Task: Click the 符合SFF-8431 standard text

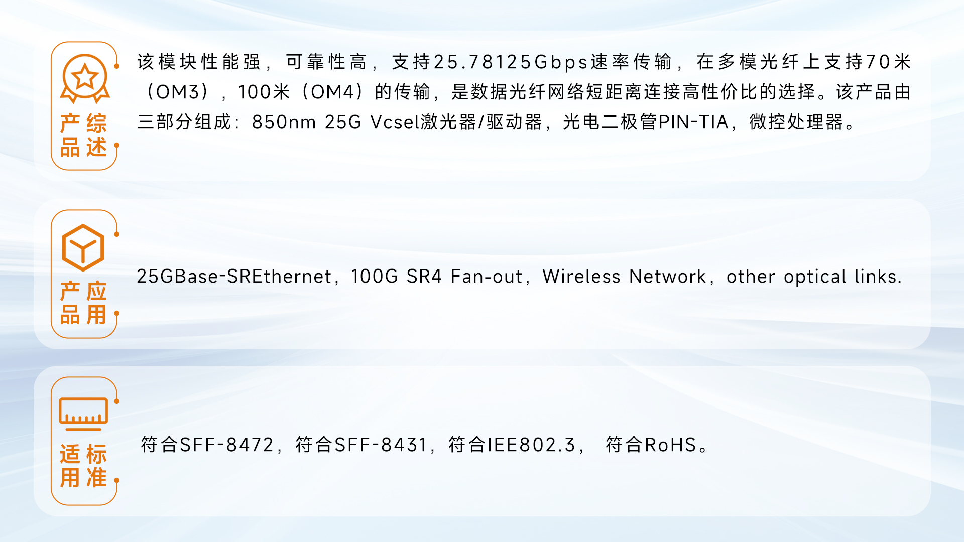Action: (361, 445)
